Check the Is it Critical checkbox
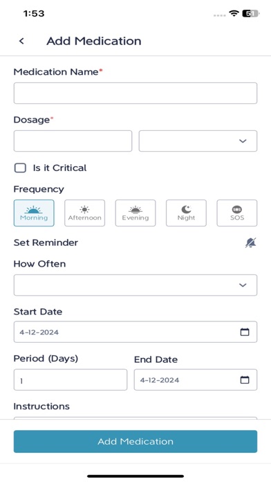The height and width of the screenshot is (482, 271). (20, 168)
